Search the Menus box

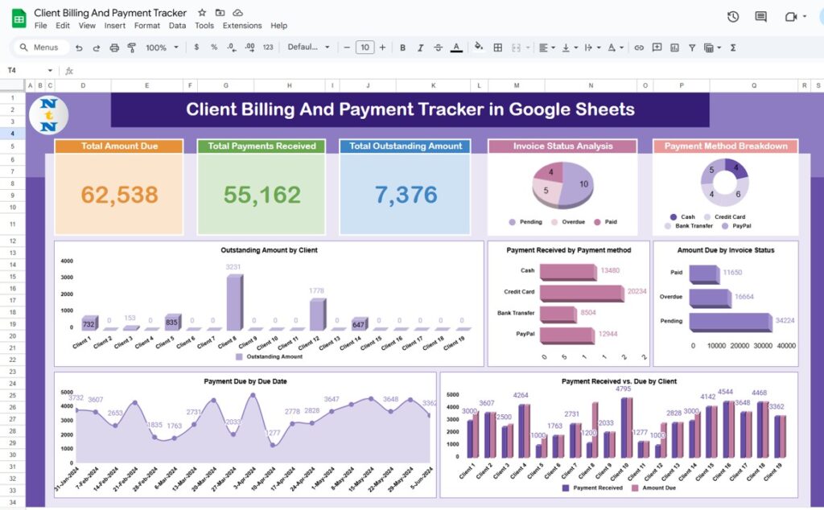point(42,47)
